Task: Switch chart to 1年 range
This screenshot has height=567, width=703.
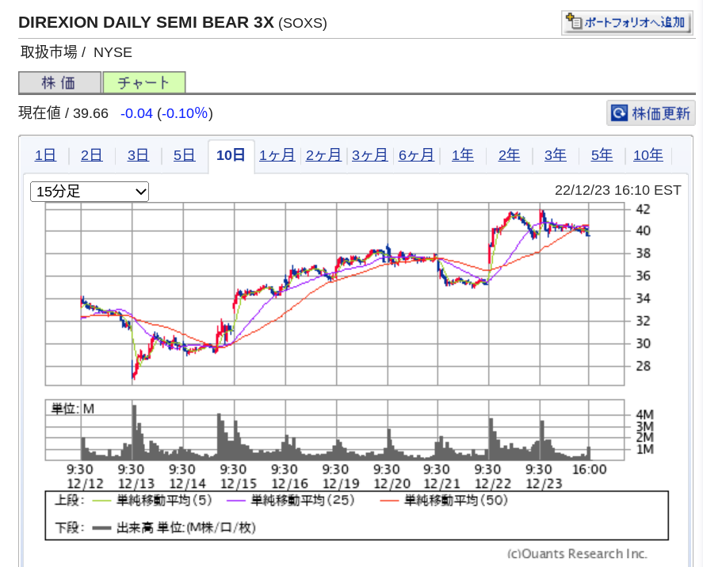Action: [463, 155]
